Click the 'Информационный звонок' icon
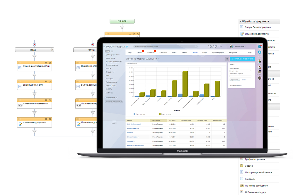293x195 pixels. 242,172
